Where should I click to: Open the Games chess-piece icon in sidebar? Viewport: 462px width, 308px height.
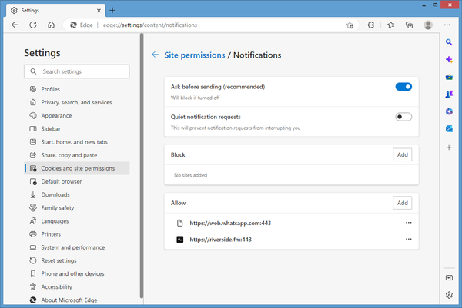pos(449,94)
